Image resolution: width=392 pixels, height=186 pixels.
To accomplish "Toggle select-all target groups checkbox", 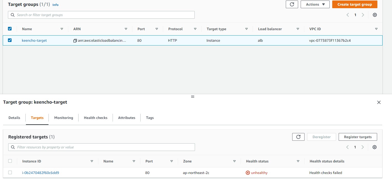I will point(10,29).
